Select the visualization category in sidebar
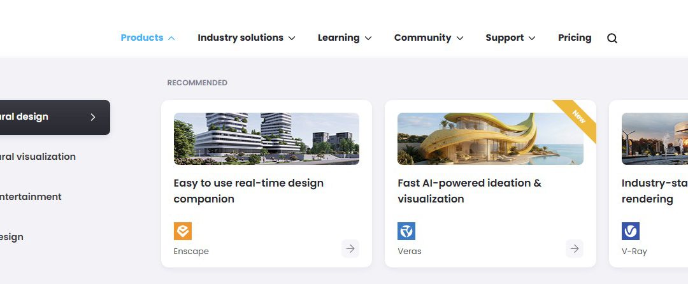The image size is (688, 284). pyautogui.click(x=38, y=157)
